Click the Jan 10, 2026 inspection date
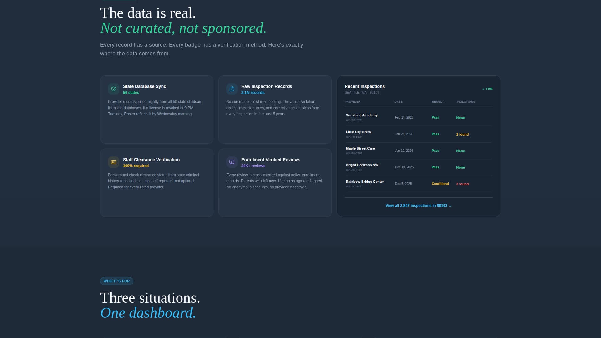This screenshot has width=601, height=338. click(404, 151)
